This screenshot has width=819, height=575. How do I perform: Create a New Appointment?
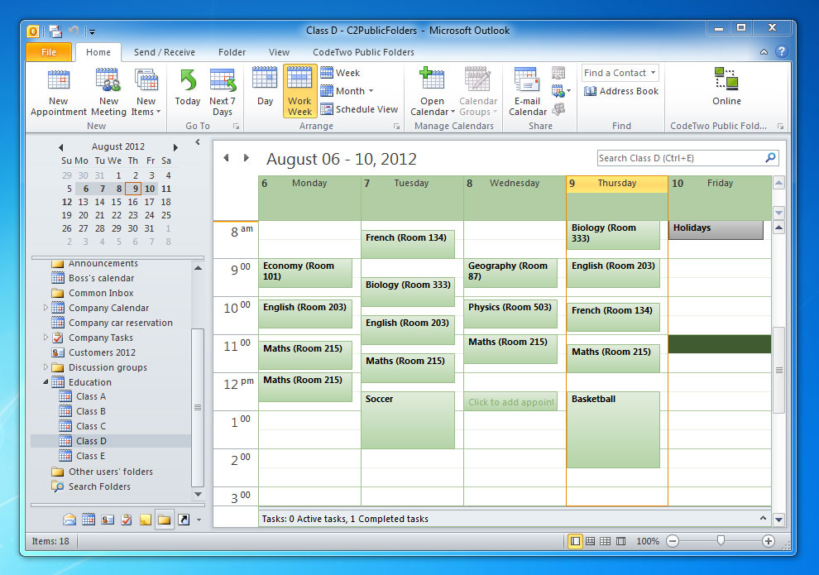click(x=59, y=93)
